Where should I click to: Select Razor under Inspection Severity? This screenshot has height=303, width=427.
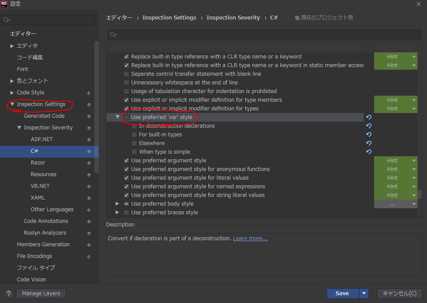[x=38, y=163]
